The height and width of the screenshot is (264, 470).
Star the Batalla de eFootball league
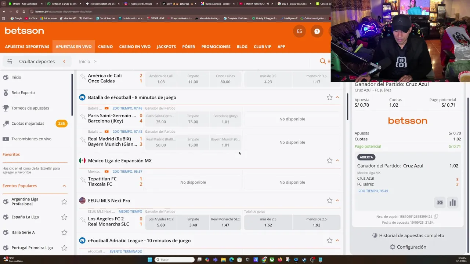tap(329, 97)
